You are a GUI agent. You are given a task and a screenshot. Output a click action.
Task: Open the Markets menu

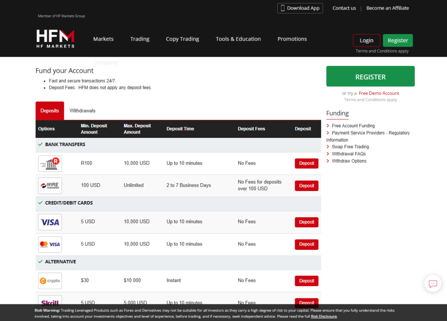[103, 39]
